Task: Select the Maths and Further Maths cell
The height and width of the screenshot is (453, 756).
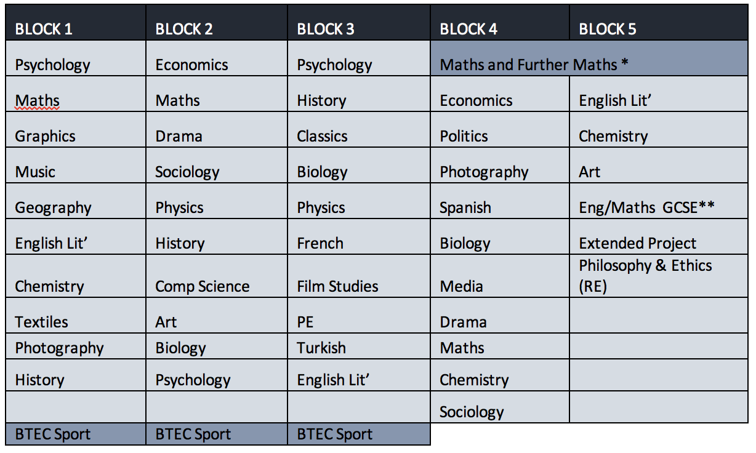Action: point(534,65)
